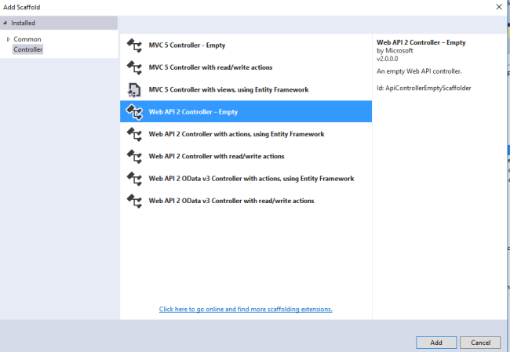Open the online scaffolding extensions link
The width and height of the screenshot is (510, 352).
pyautogui.click(x=246, y=309)
